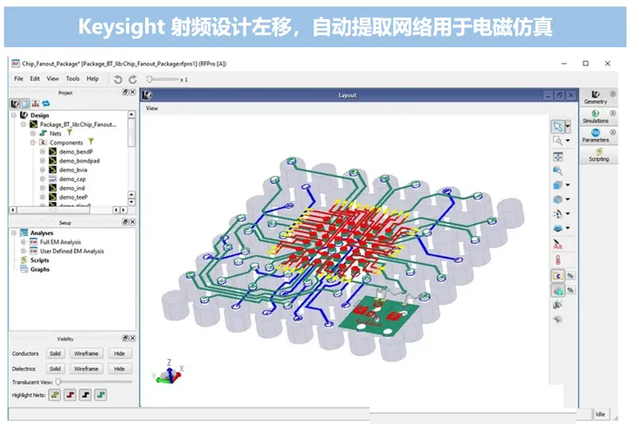This screenshot has width=629, height=424.
Task: Set Conductors visibility to Solid
Action: 55,353
